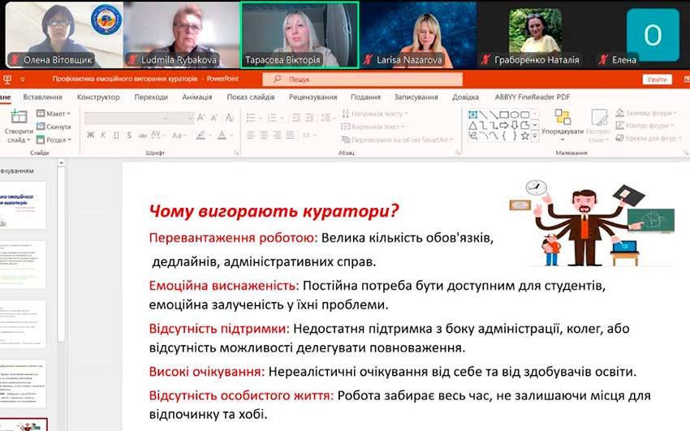Viewport: 690px width, 431px height.
Task: Switch to the Рецензування tab
Action: (313, 97)
